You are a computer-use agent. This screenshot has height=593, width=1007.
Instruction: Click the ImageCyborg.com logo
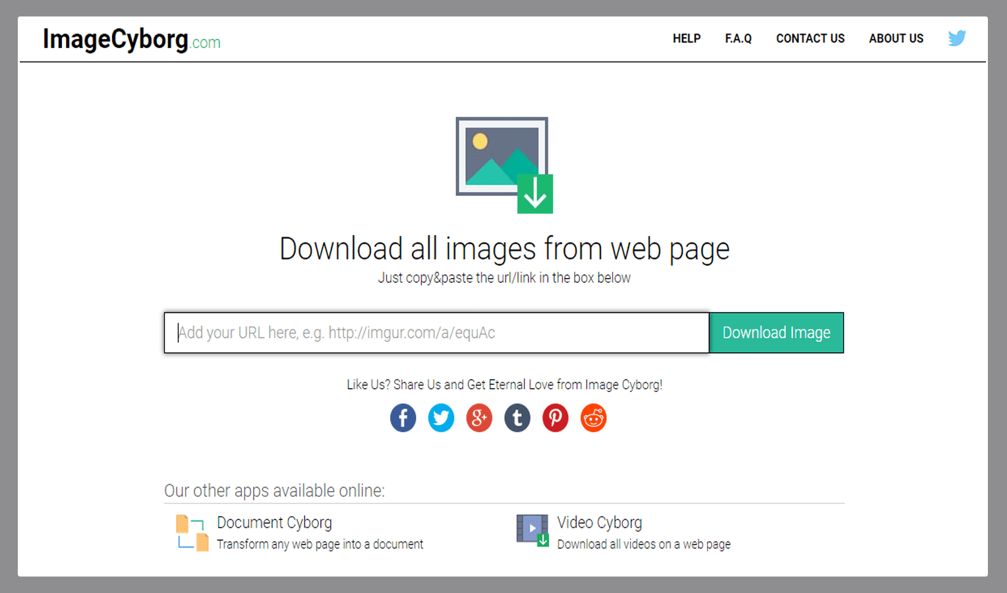coord(131,40)
